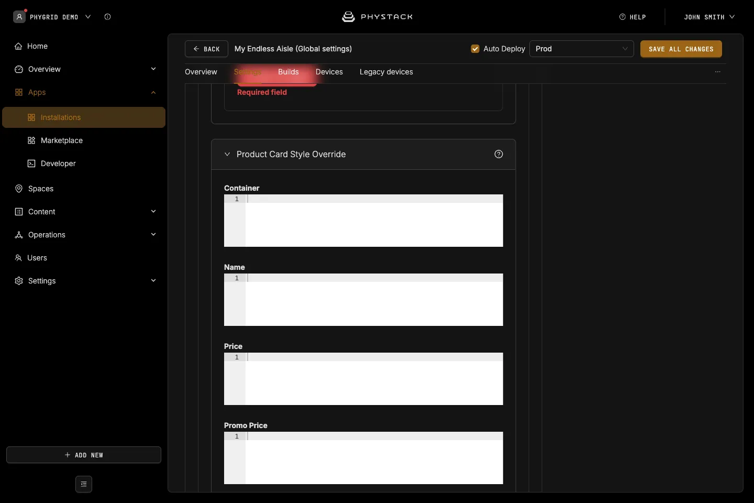Collapse the sidebar with the bottom toggle icon
754x503 pixels.
click(84, 484)
